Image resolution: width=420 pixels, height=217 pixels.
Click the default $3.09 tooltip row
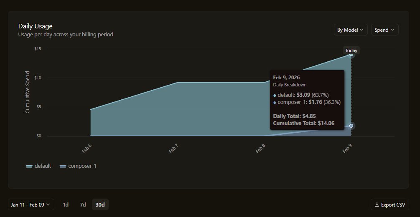click(301, 95)
